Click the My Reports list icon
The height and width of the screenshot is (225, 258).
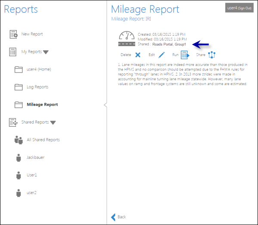13,52
